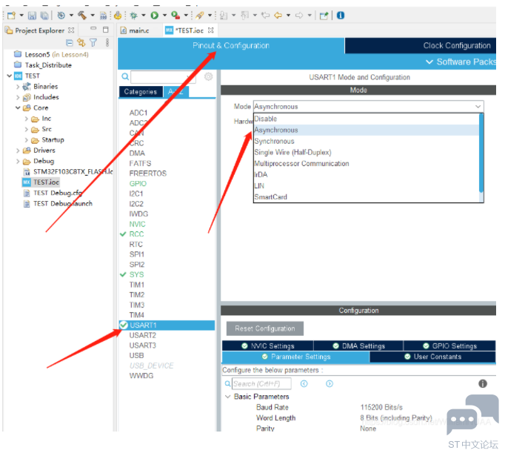Click the Debug bug icon
The width and height of the screenshot is (505, 456).
[133, 15]
